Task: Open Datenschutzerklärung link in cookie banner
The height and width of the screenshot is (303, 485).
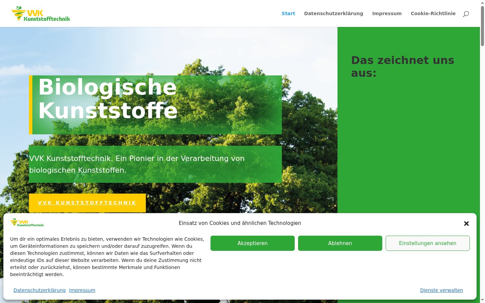Action: (39, 290)
